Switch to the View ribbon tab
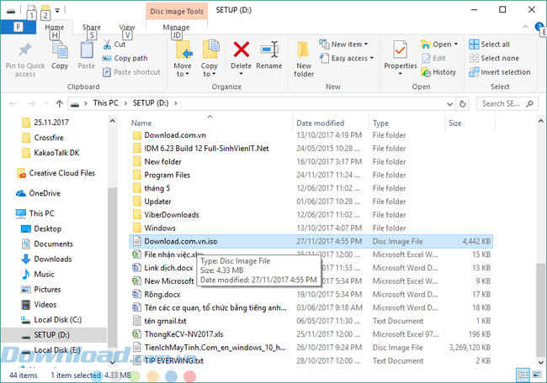The height and width of the screenshot is (383, 547). click(127, 27)
